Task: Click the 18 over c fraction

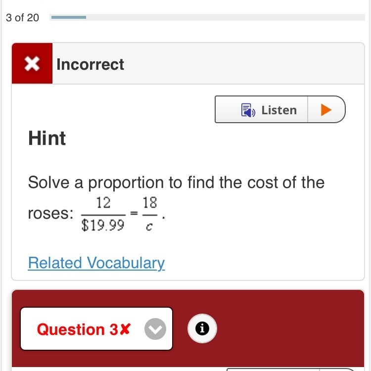Action: 150,214
